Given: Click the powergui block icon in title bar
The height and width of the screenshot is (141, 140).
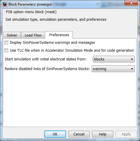Looking at the screenshot, I should (5, 4).
